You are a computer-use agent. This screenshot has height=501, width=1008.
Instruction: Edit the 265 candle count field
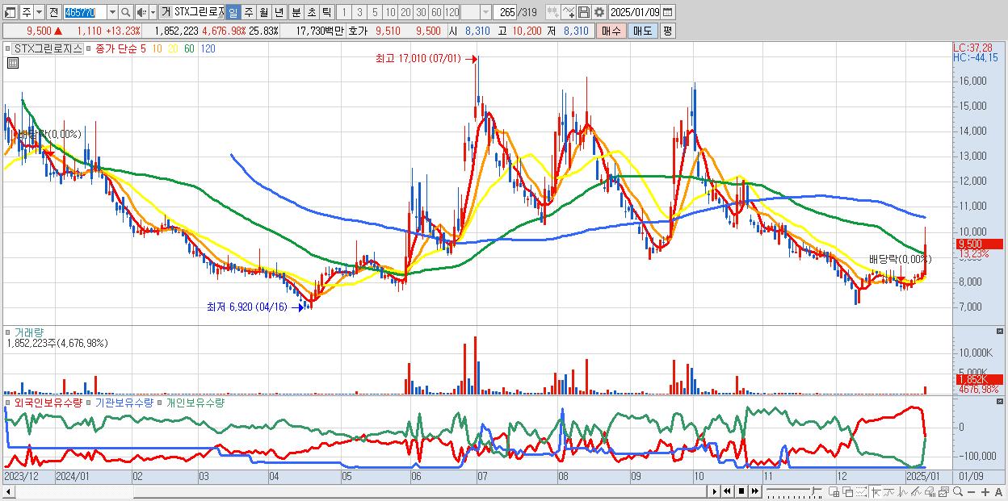click(506, 12)
